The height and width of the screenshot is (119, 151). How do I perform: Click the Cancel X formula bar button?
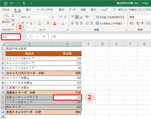pos(30,37)
